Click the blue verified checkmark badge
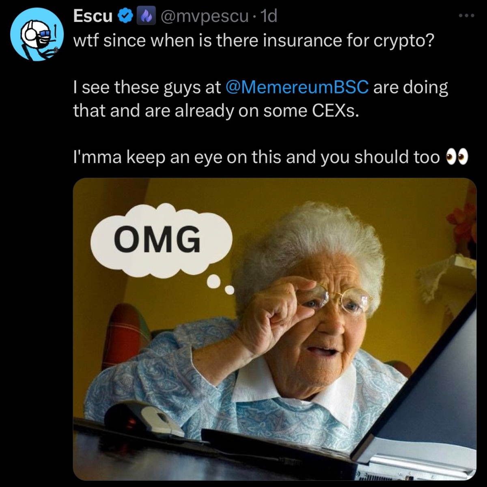The image size is (487, 487). [x=125, y=16]
